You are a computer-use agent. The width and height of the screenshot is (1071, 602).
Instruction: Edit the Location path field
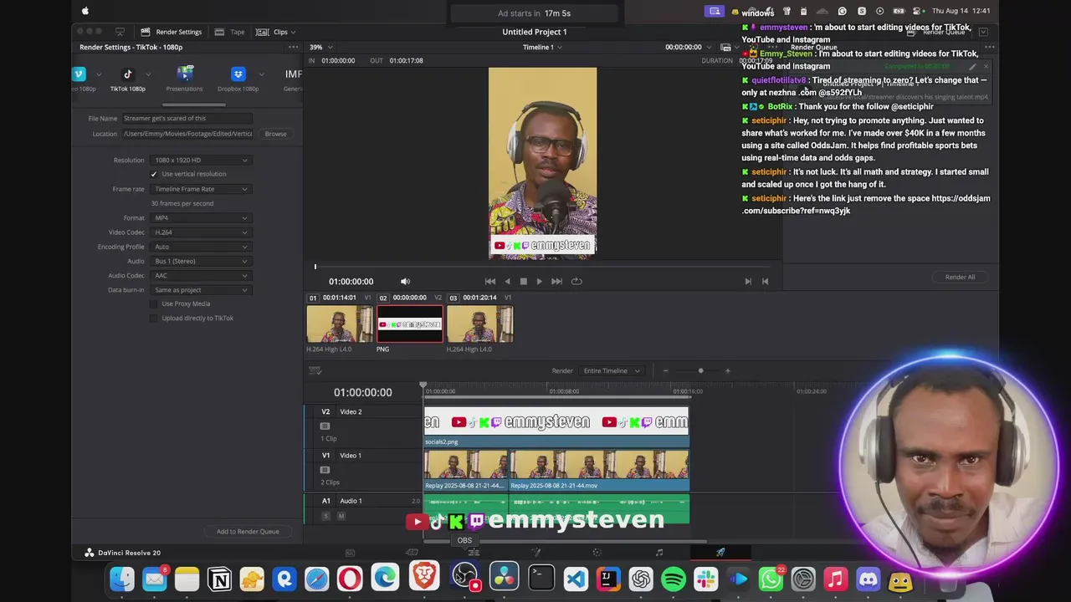click(x=187, y=134)
